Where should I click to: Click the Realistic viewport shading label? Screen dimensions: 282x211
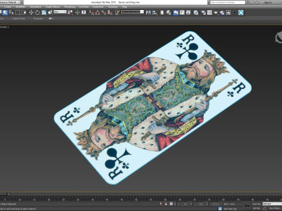(5, 27)
